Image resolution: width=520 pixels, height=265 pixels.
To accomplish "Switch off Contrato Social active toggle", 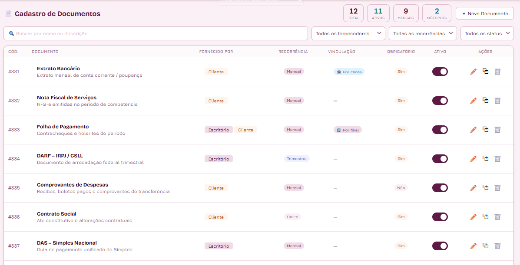I will (x=440, y=216).
